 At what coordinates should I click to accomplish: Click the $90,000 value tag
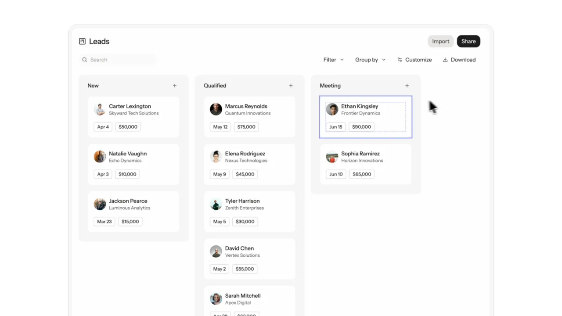click(362, 127)
